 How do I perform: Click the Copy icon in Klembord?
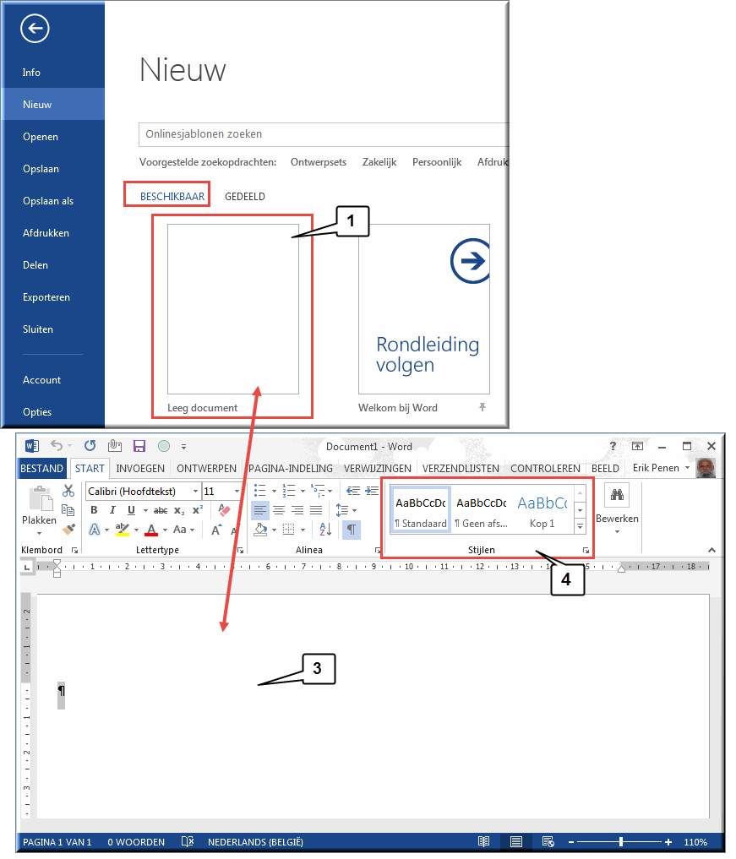click(x=68, y=510)
